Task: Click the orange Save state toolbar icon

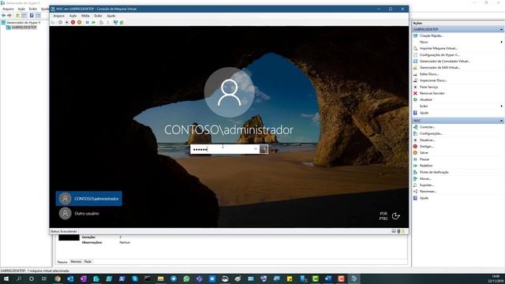Action: (x=79, y=23)
